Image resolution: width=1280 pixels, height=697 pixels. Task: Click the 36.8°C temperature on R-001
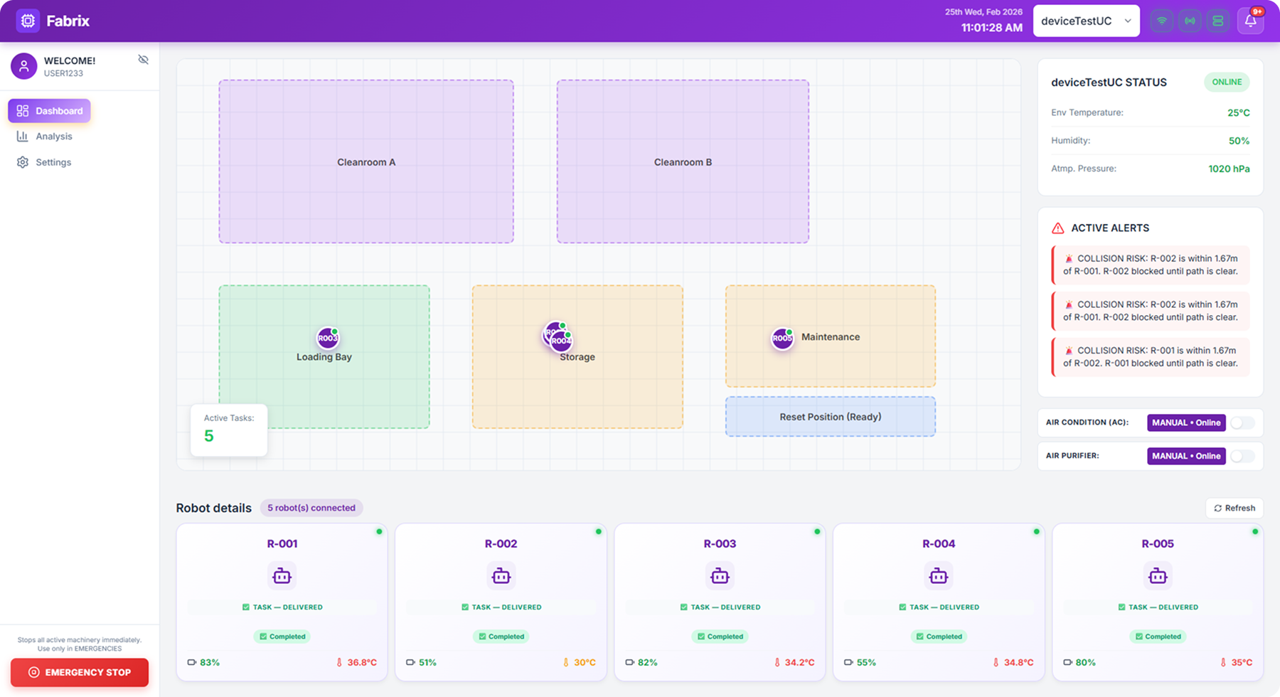pyautogui.click(x=362, y=662)
